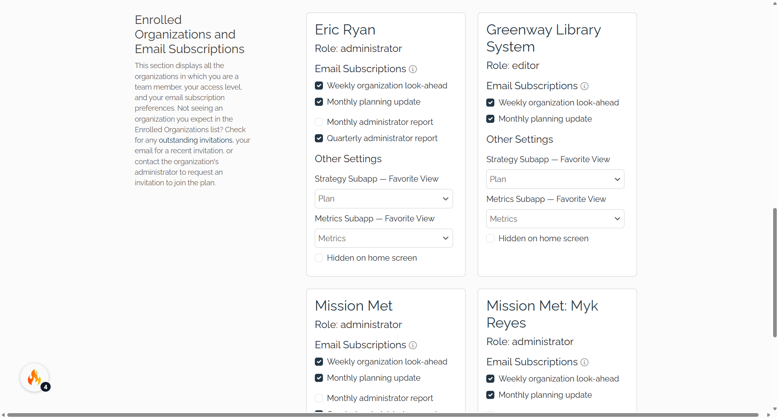This screenshot has width=778, height=418.
Task: Click the notification badge showing 4
Action: [x=46, y=387]
